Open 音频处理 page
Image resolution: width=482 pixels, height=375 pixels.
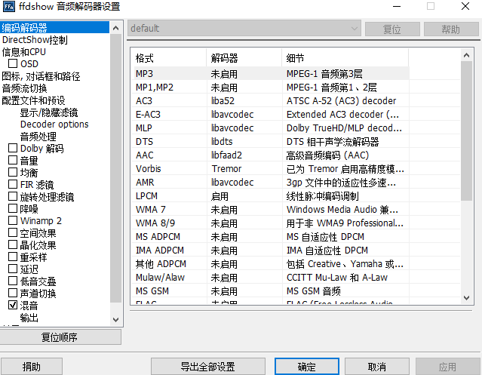[38, 137]
